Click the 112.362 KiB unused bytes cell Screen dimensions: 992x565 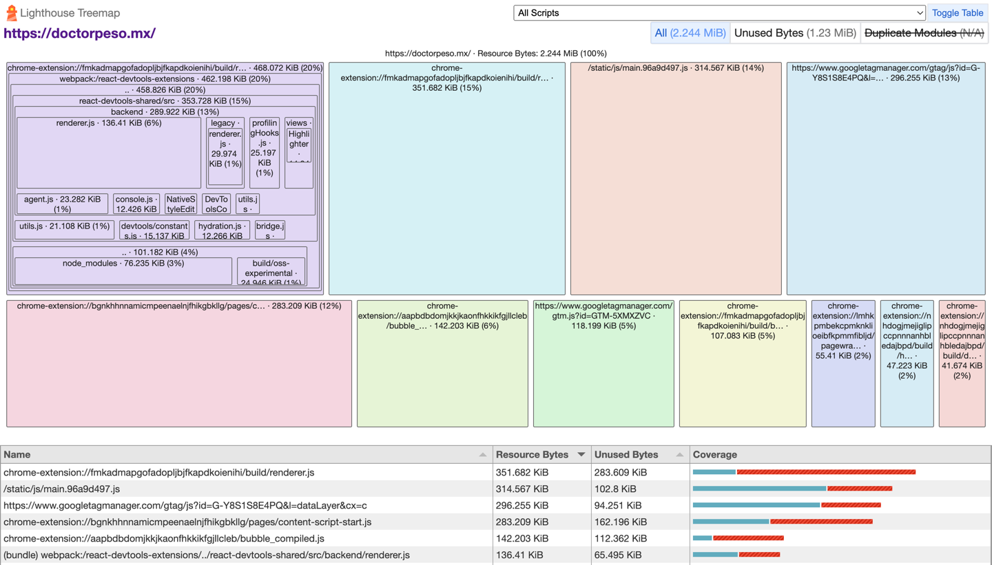(641, 539)
